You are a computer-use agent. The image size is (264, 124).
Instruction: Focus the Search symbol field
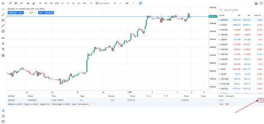click(241, 10)
